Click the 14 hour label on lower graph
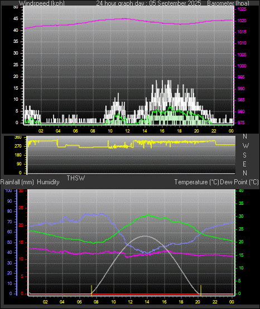This screenshot has width=260, height=309. (x=147, y=302)
